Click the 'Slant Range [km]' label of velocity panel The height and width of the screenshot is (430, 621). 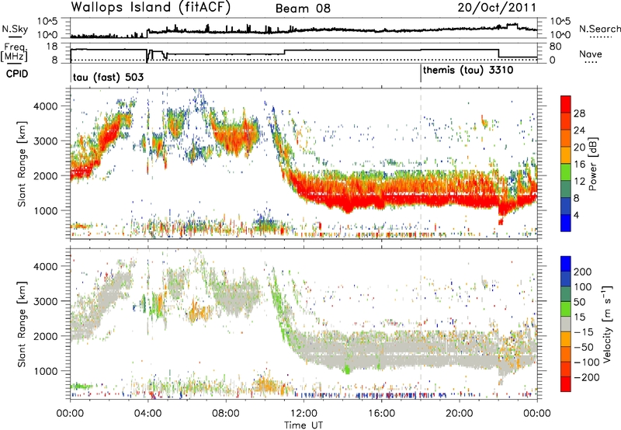[22, 324]
